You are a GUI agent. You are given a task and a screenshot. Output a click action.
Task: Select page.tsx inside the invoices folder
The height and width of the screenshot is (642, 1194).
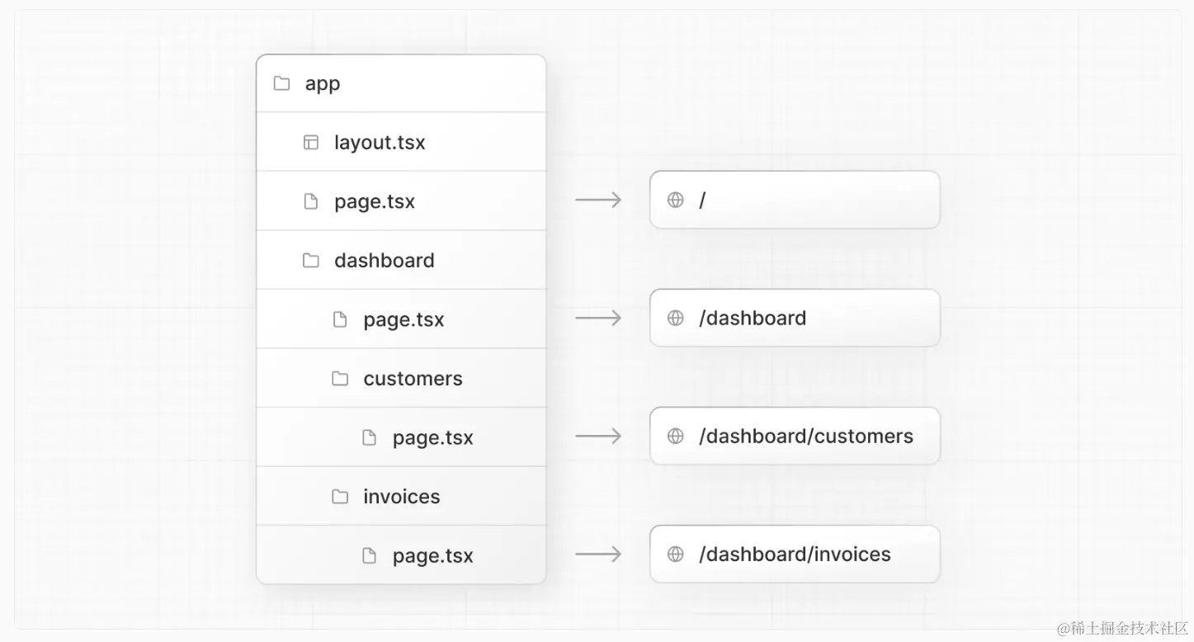432,555
